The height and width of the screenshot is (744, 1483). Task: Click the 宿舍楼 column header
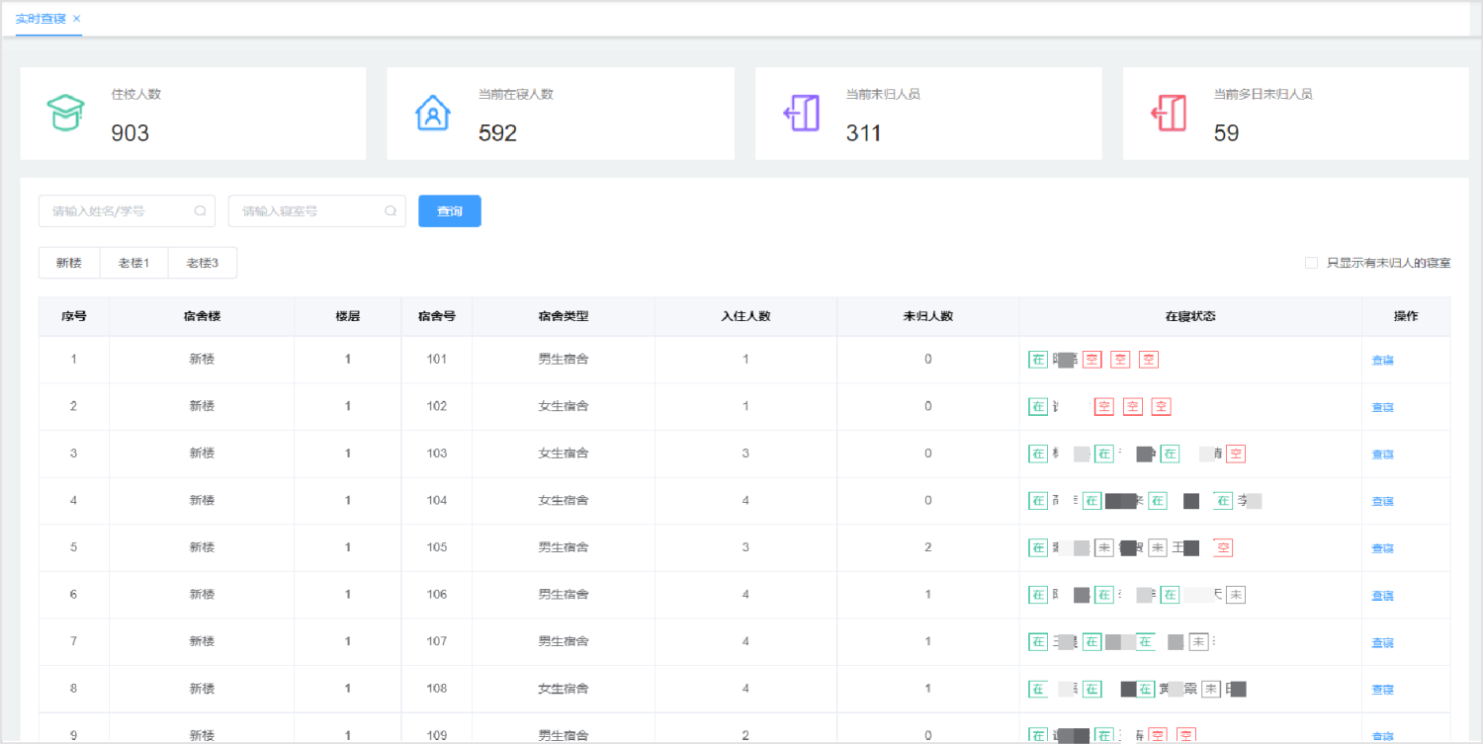pos(202,316)
